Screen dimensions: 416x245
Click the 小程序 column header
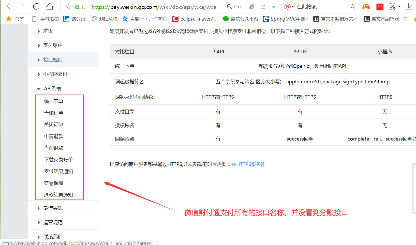click(x=385, y=52)
